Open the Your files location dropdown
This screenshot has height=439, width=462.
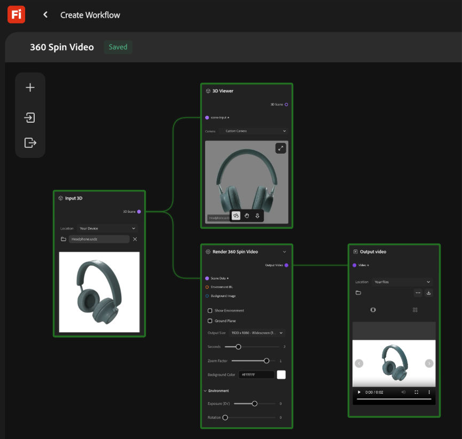coord(402,282)
